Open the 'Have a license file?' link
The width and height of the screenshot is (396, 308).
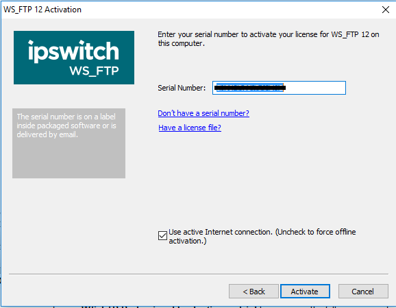(x=190, y=128)
